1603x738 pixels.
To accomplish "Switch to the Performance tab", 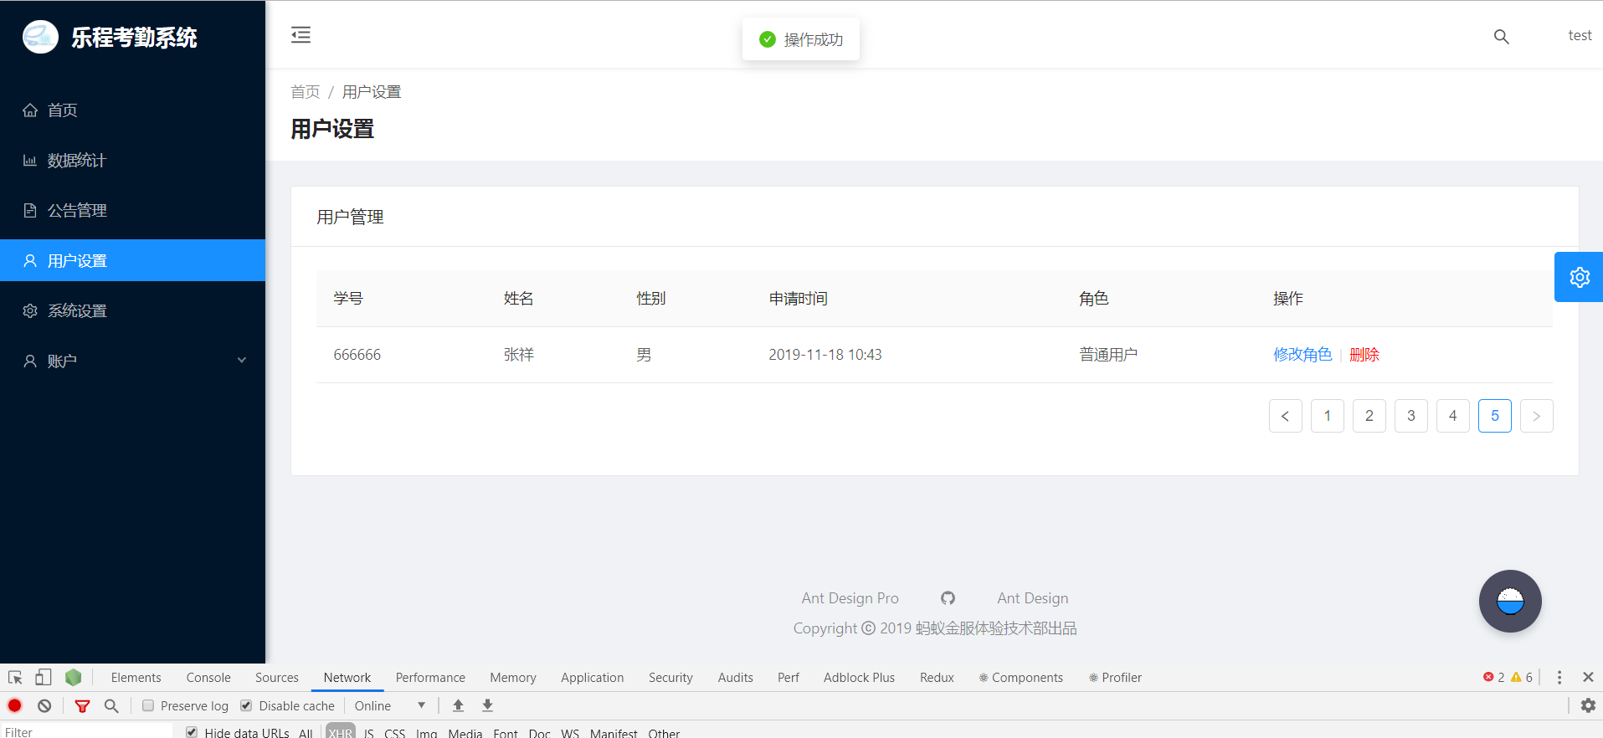I will tap(430, 678).
